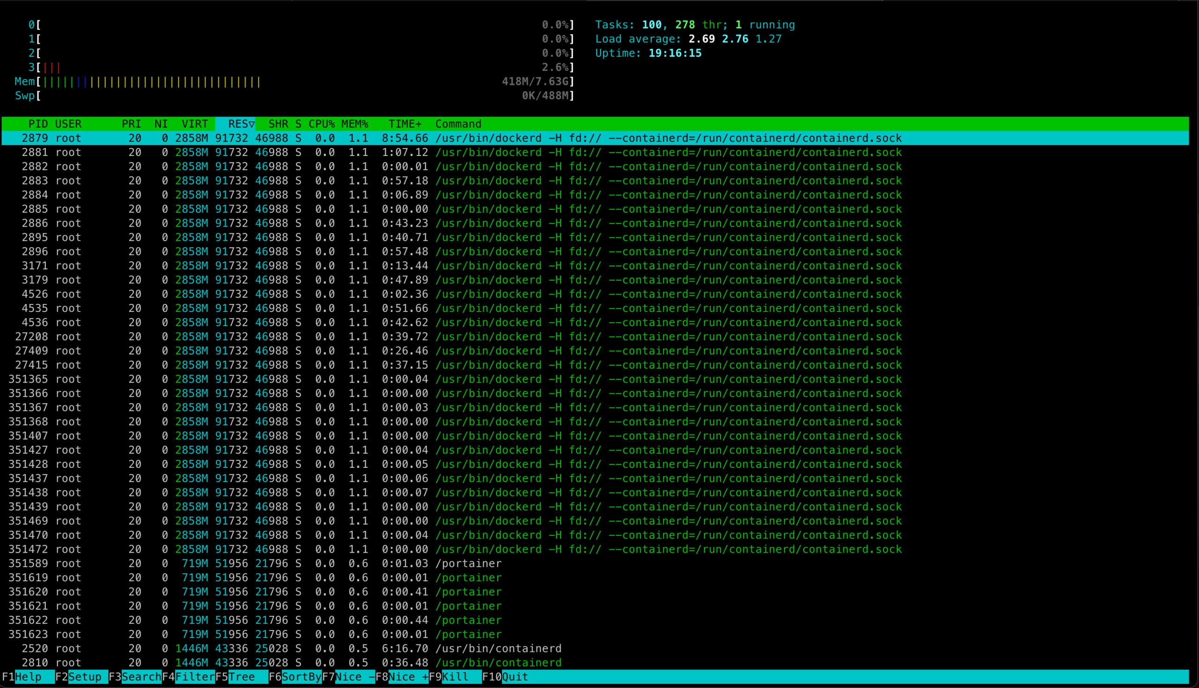Image resolution: width=1199 pixels, height=688 pixels.
Task: Click TIME+ value 6:16.70 for containerd
Action: (x=405, y=648)
